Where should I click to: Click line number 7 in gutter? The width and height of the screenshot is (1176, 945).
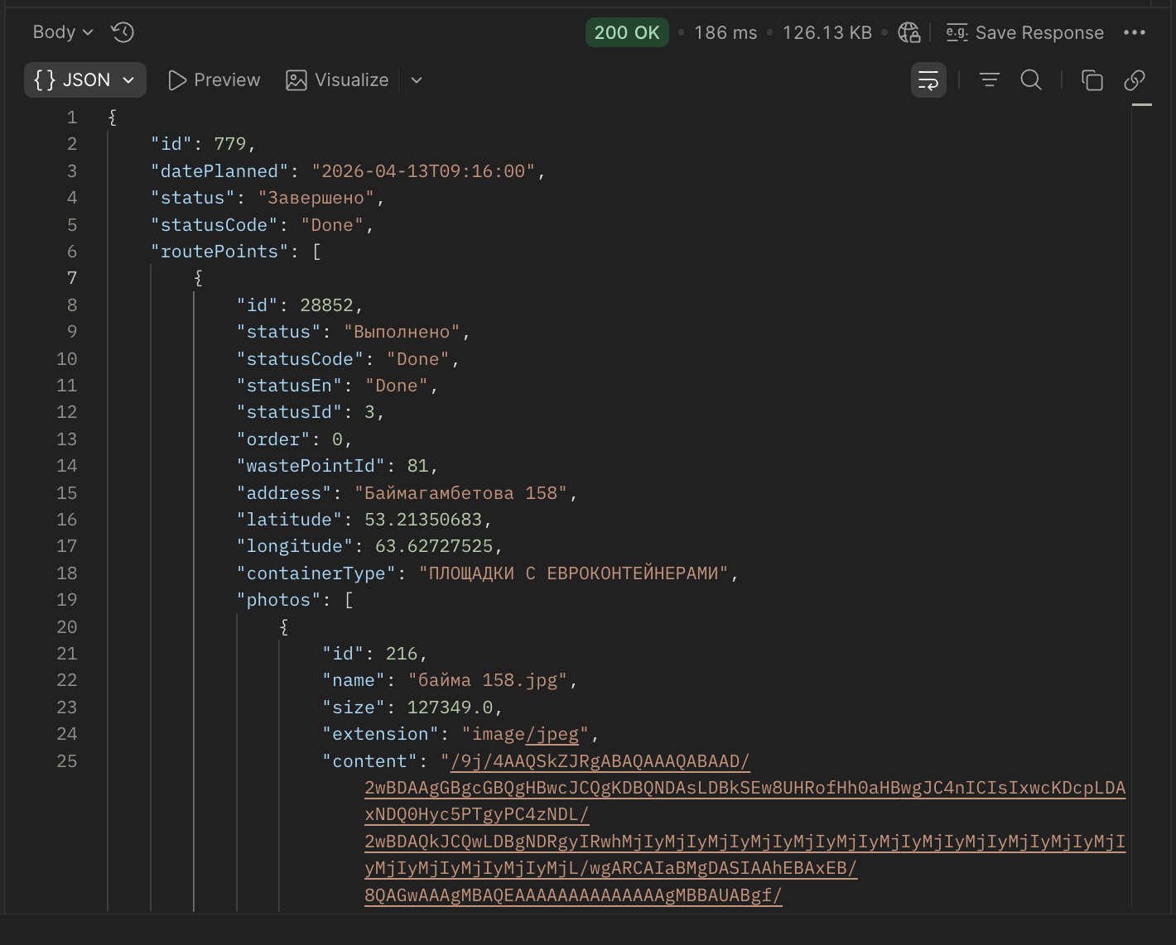[72, 278]
